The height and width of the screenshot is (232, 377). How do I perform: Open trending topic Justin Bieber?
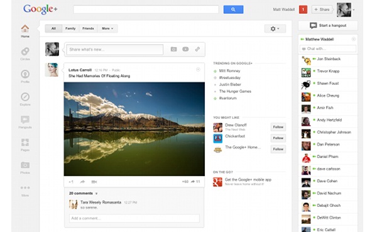(230, 84)
